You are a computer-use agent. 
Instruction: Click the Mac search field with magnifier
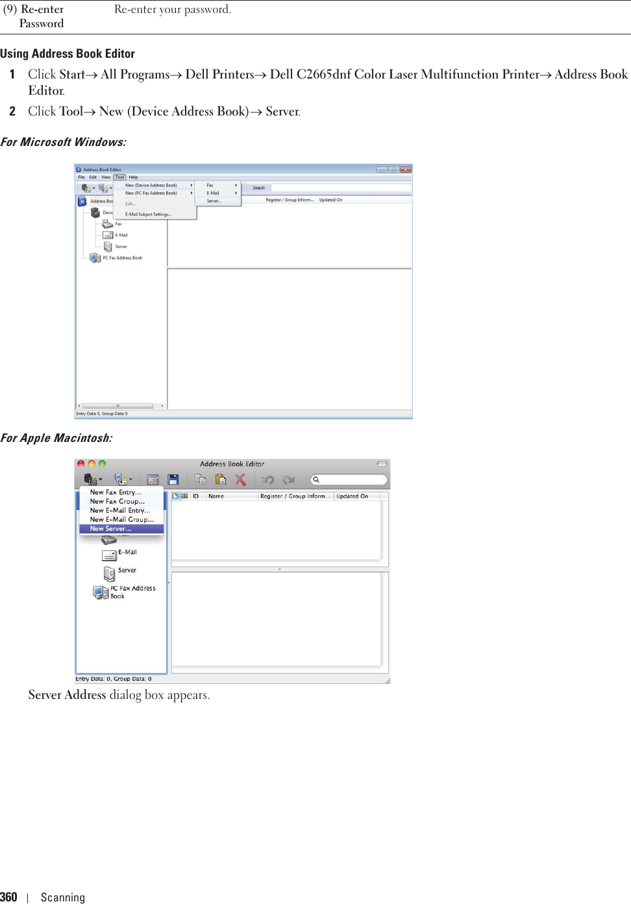[349, 480]
